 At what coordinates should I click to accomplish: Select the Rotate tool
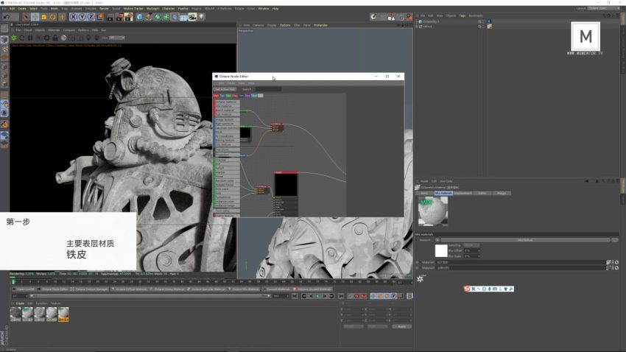tap(53, 17)
